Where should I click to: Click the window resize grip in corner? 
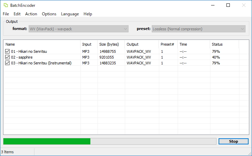250,154
